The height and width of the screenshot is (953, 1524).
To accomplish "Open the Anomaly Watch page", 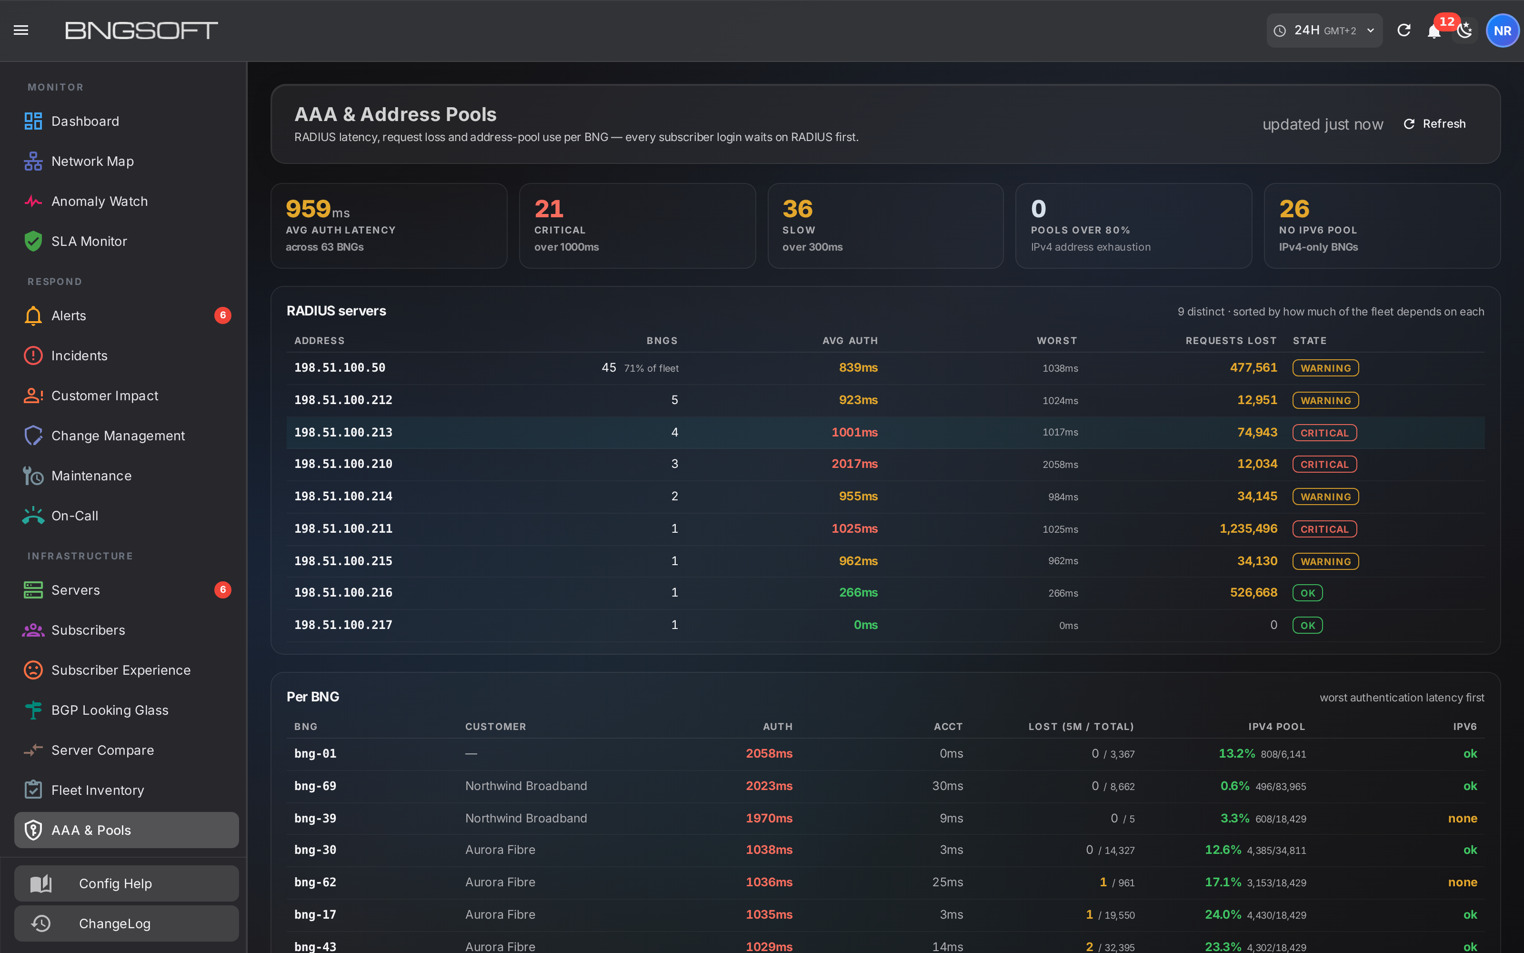I will [x=126, y=201].
